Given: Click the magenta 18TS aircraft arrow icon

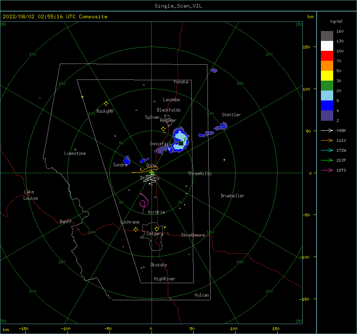Looking at the screenshot, I should [x=327, y=170].
